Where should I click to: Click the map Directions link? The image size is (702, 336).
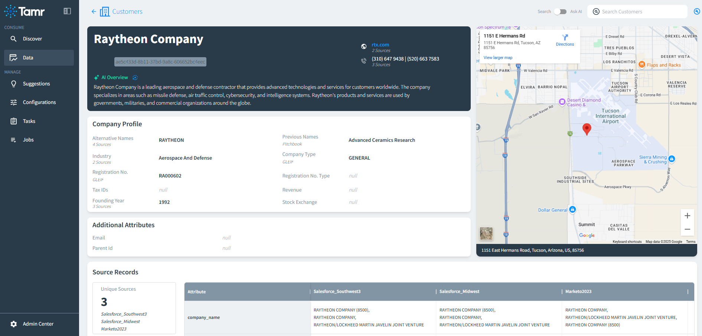(565, 44)
